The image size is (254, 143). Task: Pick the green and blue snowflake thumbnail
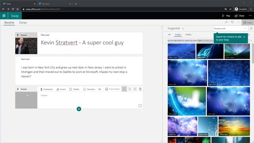pyautogui.click(x=187, y=101)
